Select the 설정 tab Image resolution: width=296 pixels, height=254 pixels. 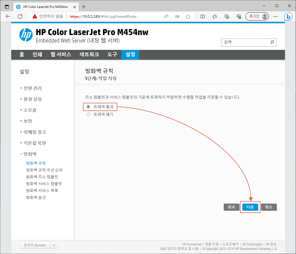tap(130, 55)
